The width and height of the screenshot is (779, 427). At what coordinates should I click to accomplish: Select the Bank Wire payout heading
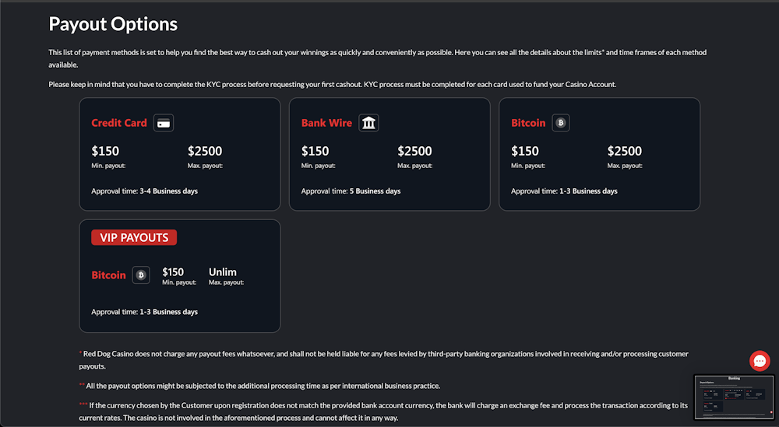326,123
